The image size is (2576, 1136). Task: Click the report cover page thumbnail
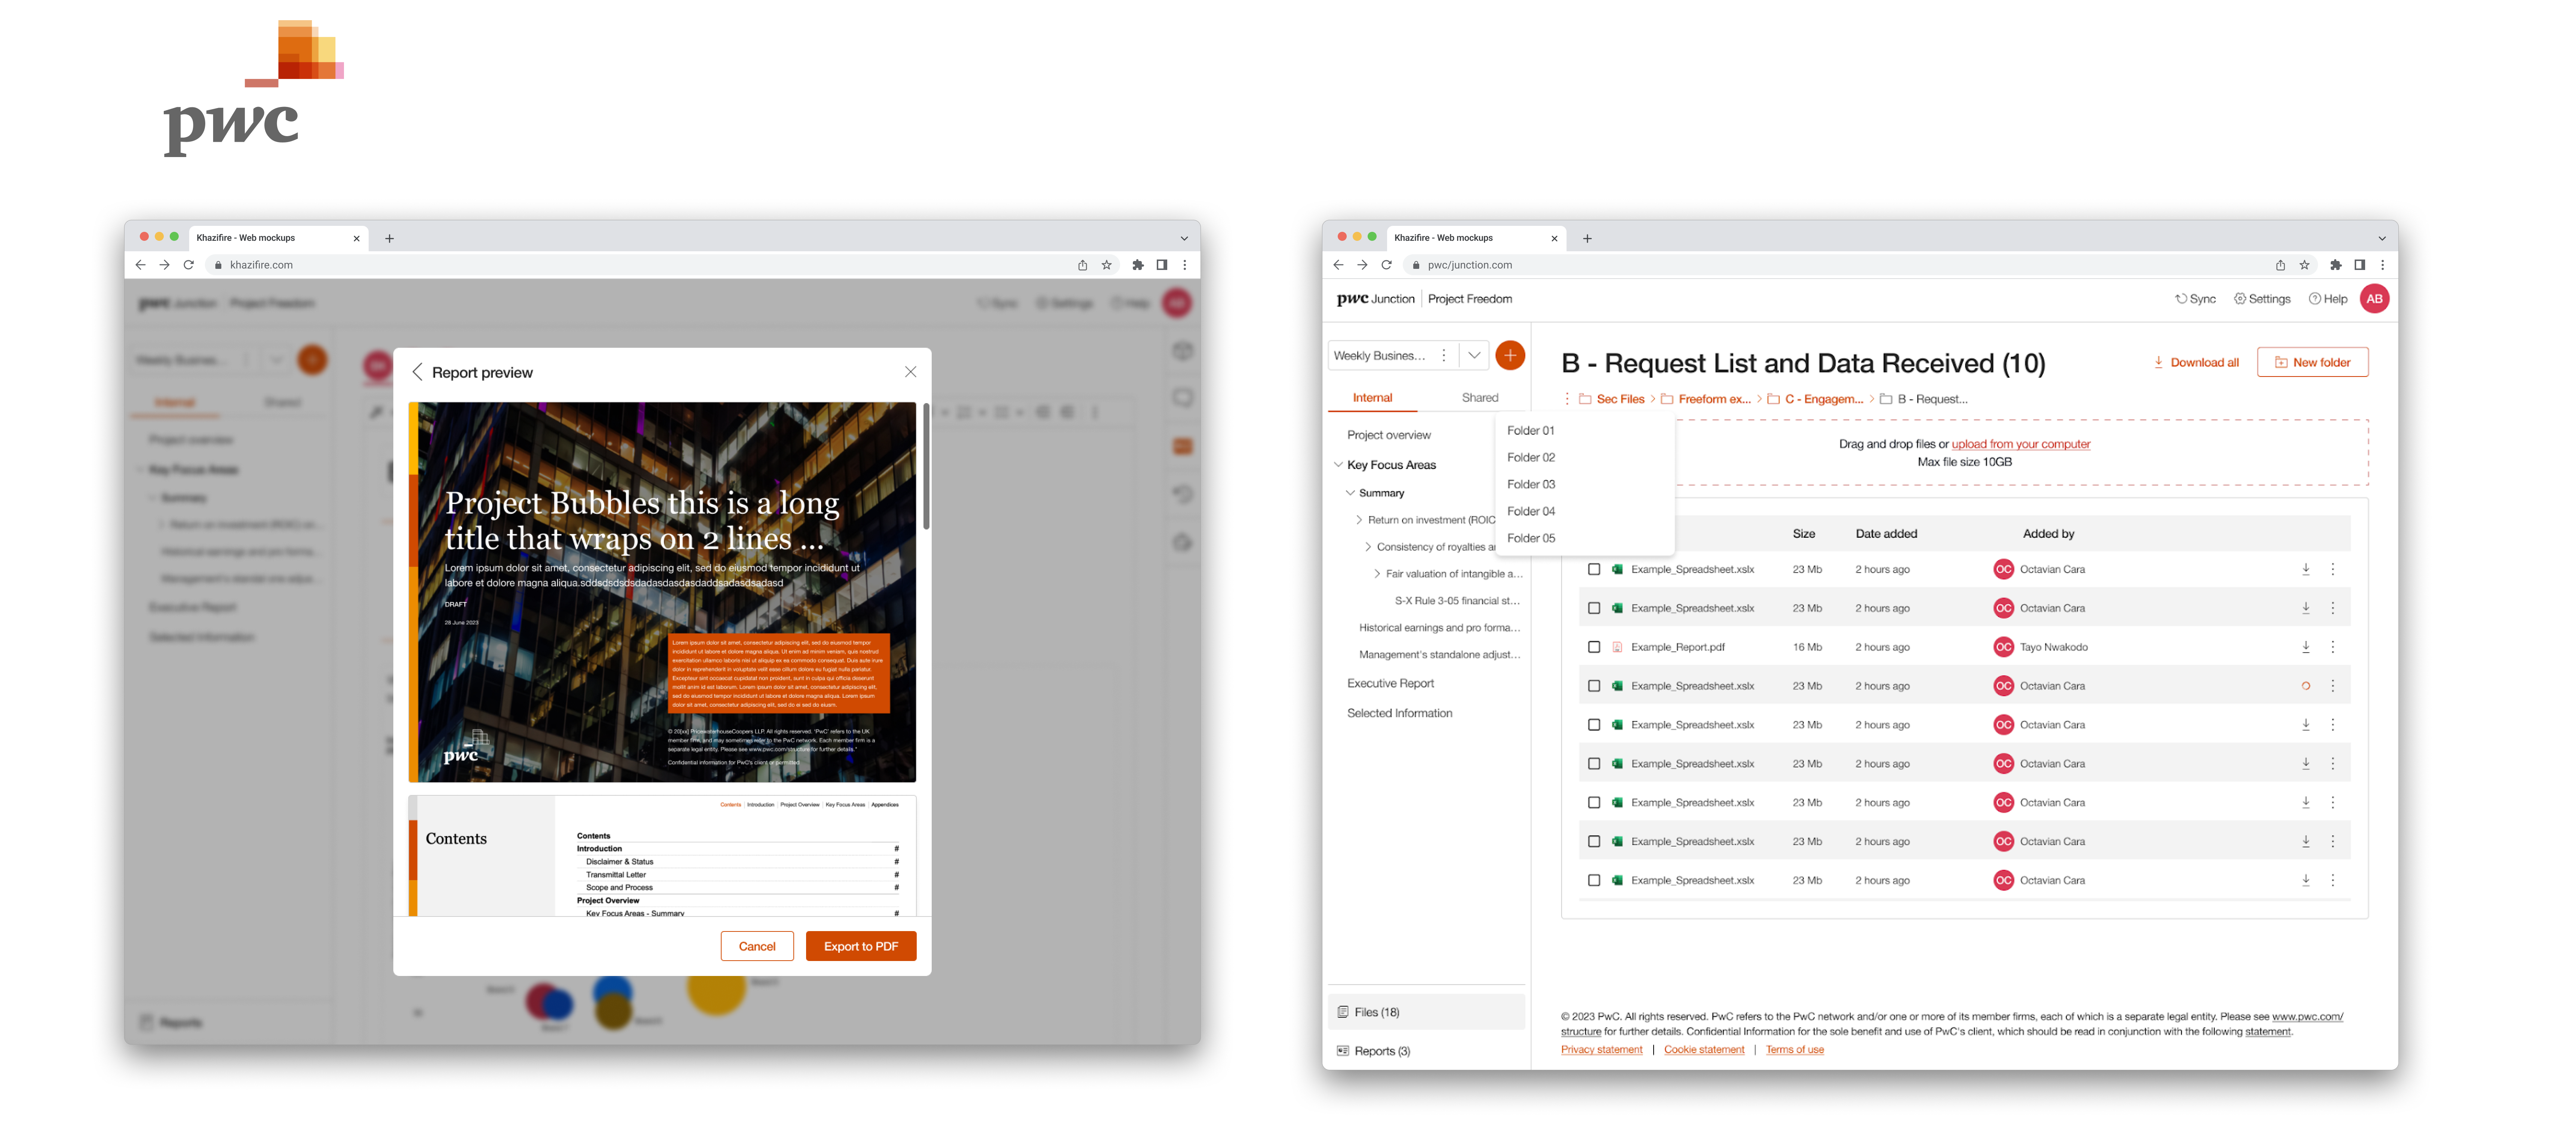[662, 592]
